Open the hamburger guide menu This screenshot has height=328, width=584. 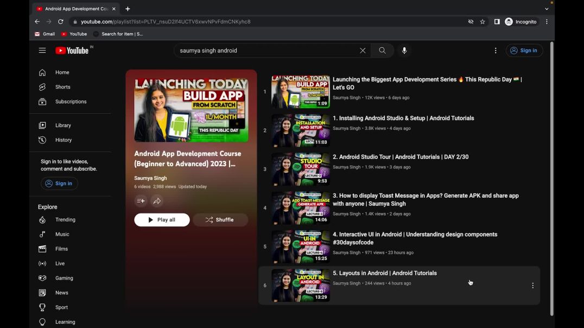click(x=42, y=51)
